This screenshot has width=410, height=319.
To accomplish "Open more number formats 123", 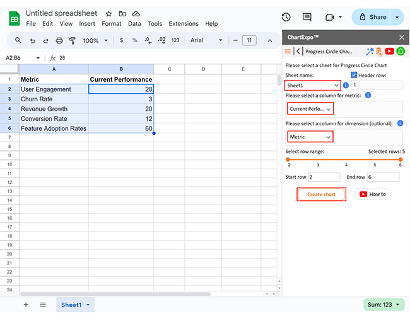I will pyautogui.click(x=175, y=40).
